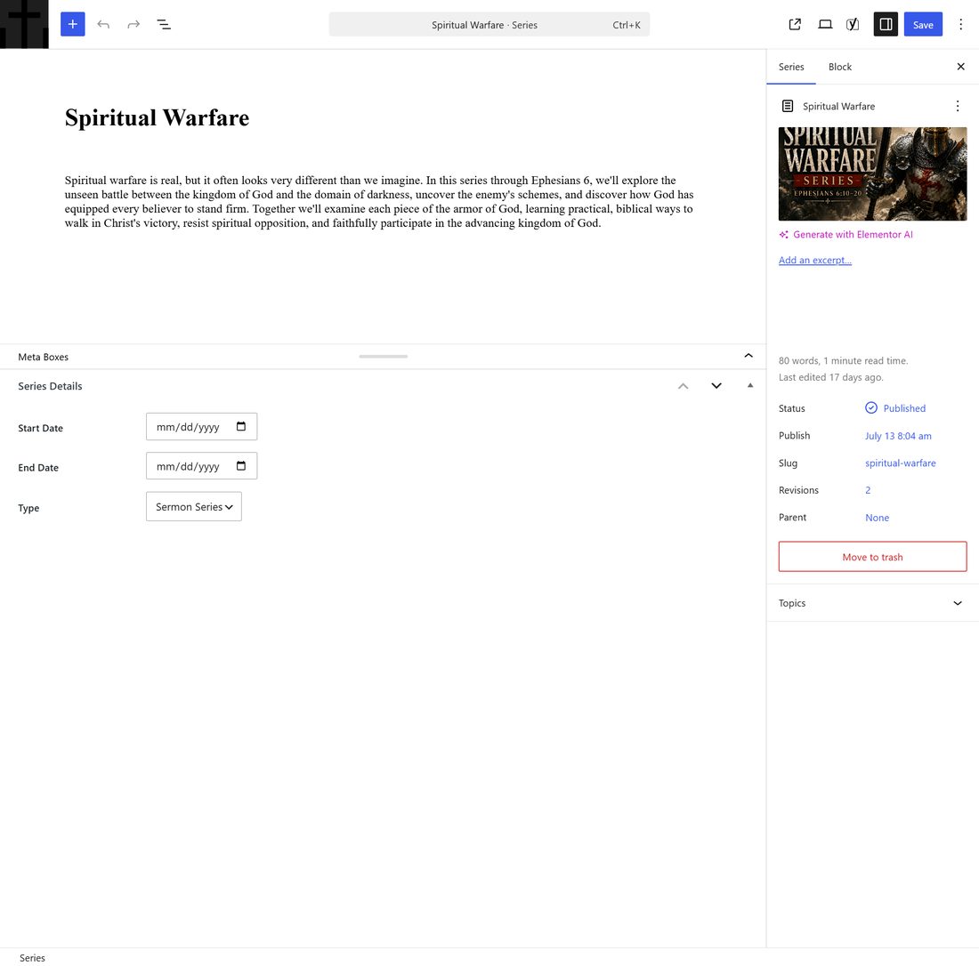979x966 pixels.
Task: Click the site logo to exit editor
Action: click(x=24, y=24)
